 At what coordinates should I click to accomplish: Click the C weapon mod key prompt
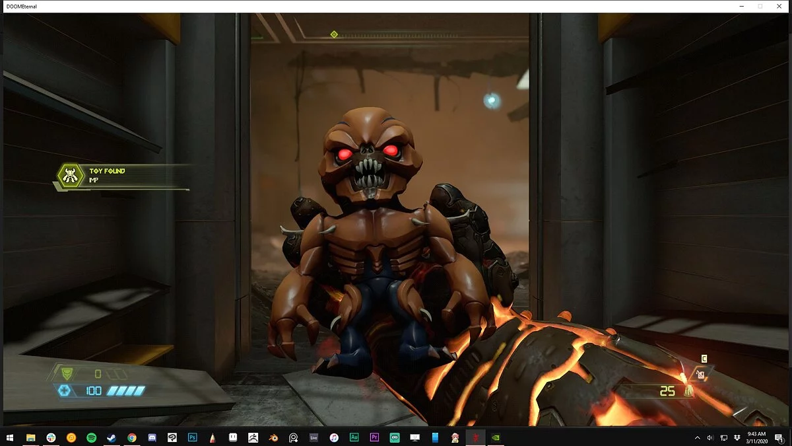tap(704, 359)
